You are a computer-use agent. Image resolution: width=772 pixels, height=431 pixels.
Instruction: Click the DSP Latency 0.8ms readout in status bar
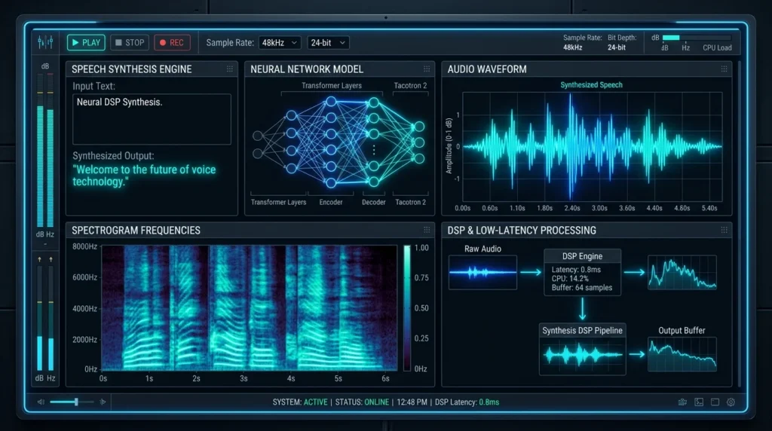point(467,402)
